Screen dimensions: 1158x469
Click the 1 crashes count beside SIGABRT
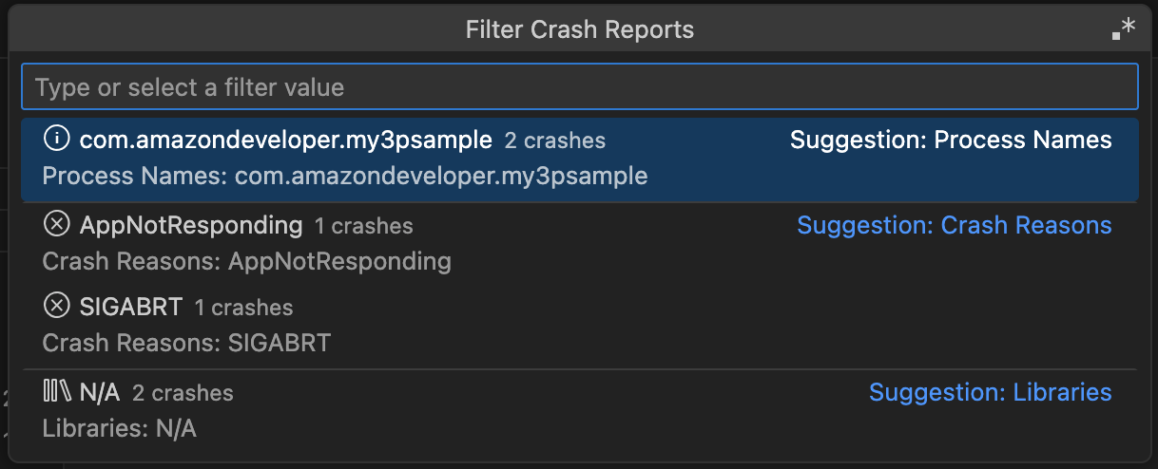point(244,308)
